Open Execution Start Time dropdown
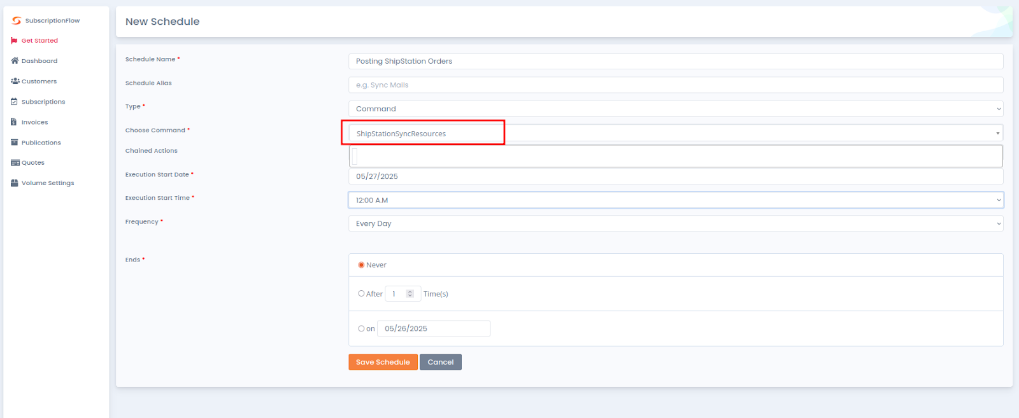This screenshot has width=1019, height=418. [x=676, y=200]
